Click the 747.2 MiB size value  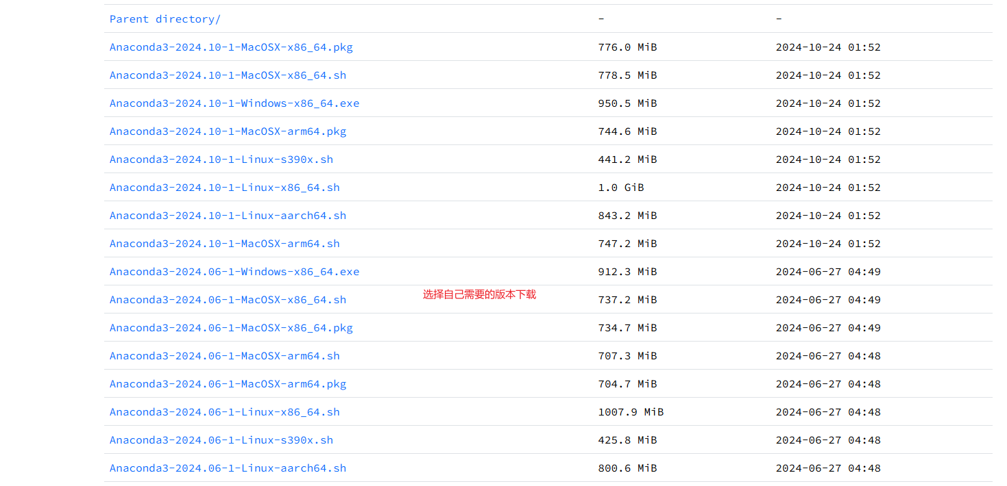(627, 244)
